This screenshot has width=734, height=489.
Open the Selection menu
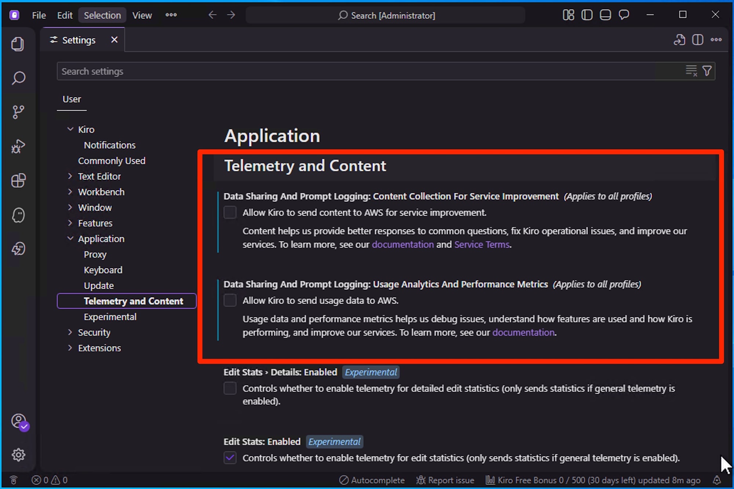pos(102,15)
